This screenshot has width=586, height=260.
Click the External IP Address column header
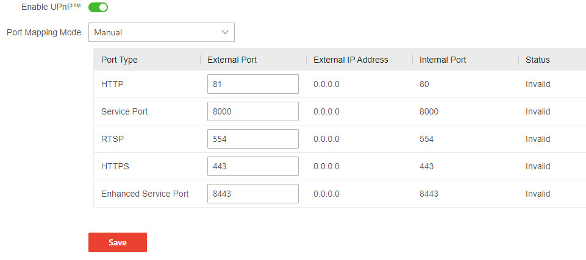click(351, 60)
